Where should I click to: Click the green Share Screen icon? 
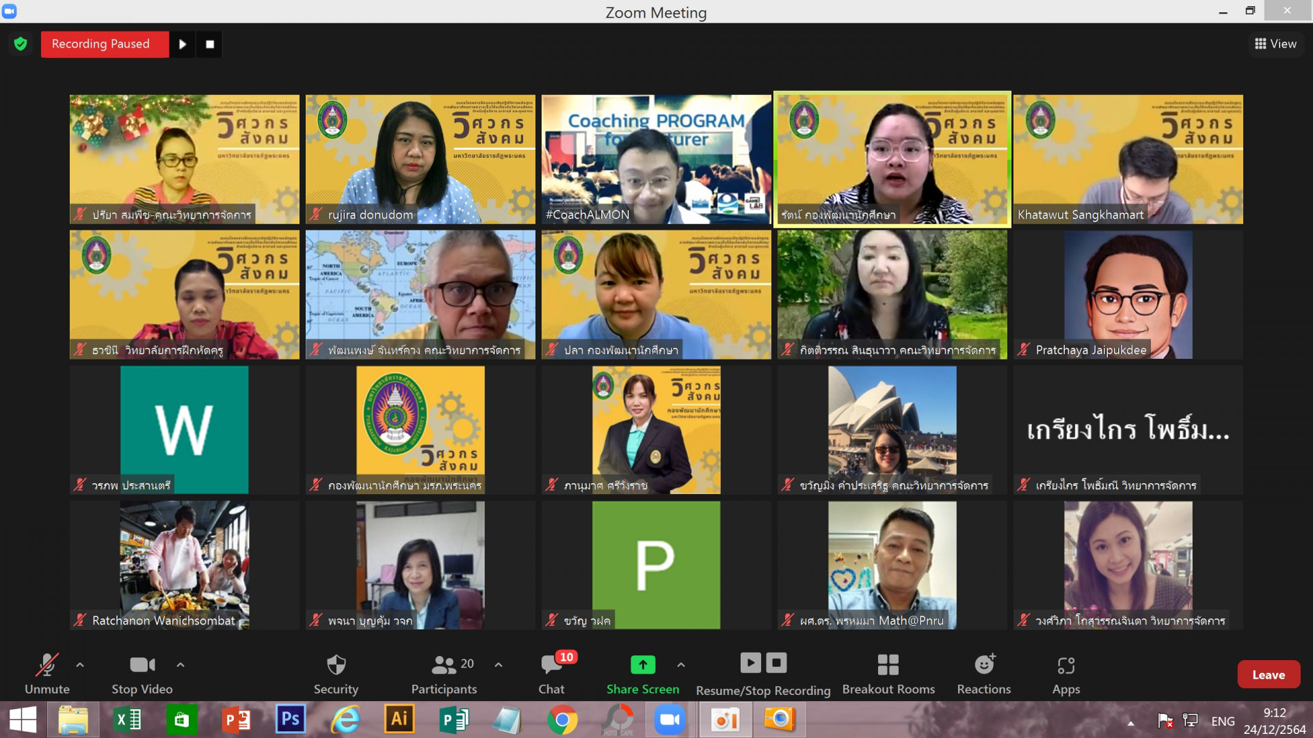pos(642,664)
